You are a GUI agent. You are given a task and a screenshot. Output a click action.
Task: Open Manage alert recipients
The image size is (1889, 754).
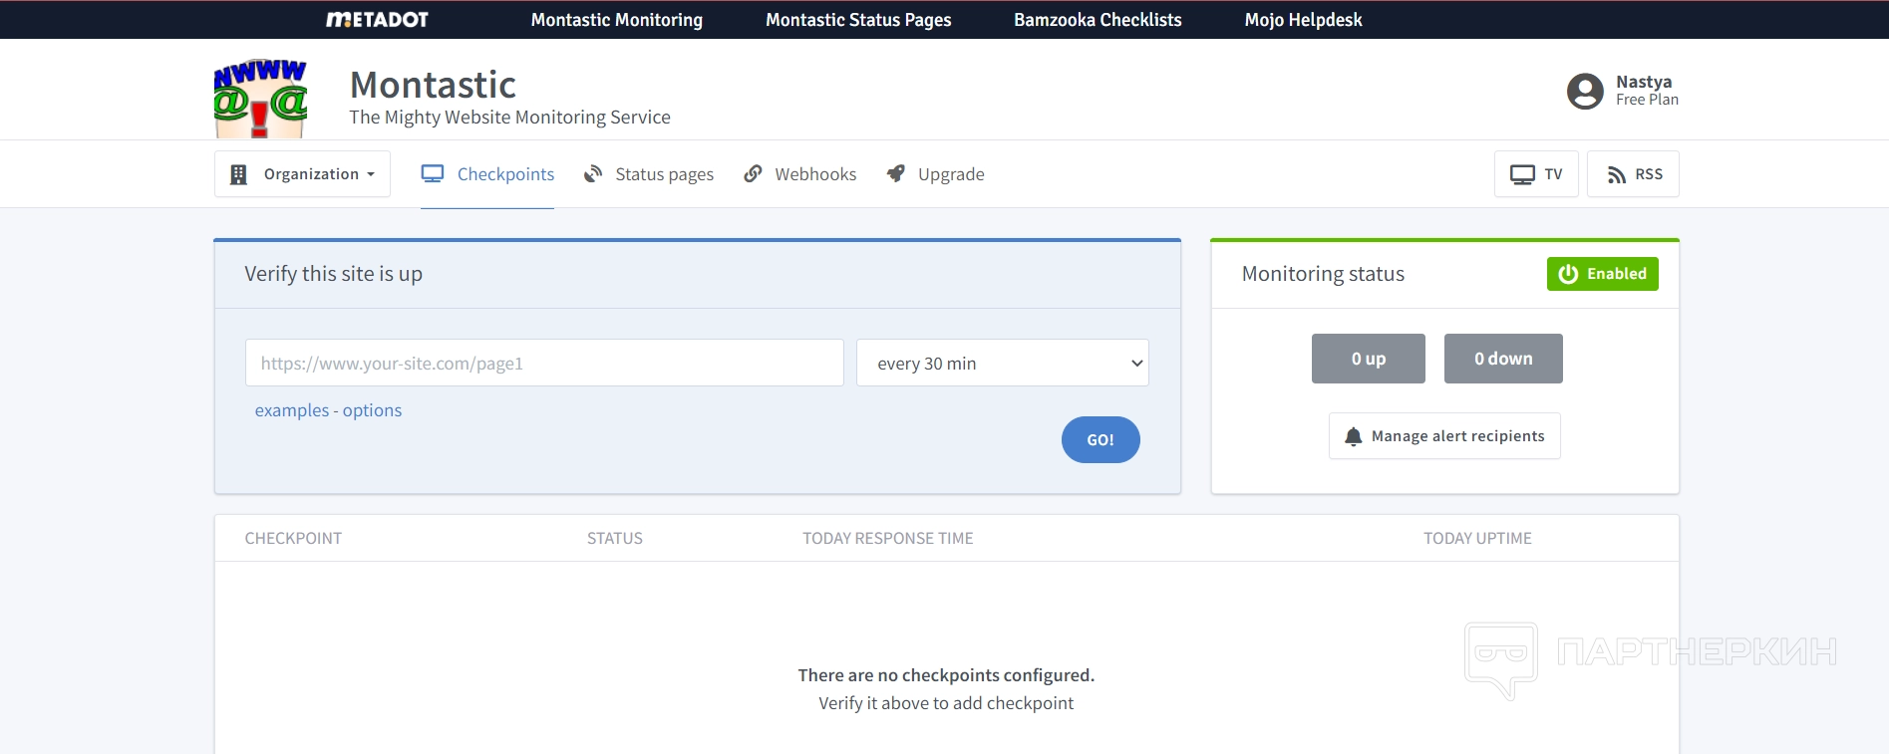(x=1444, y=436)
